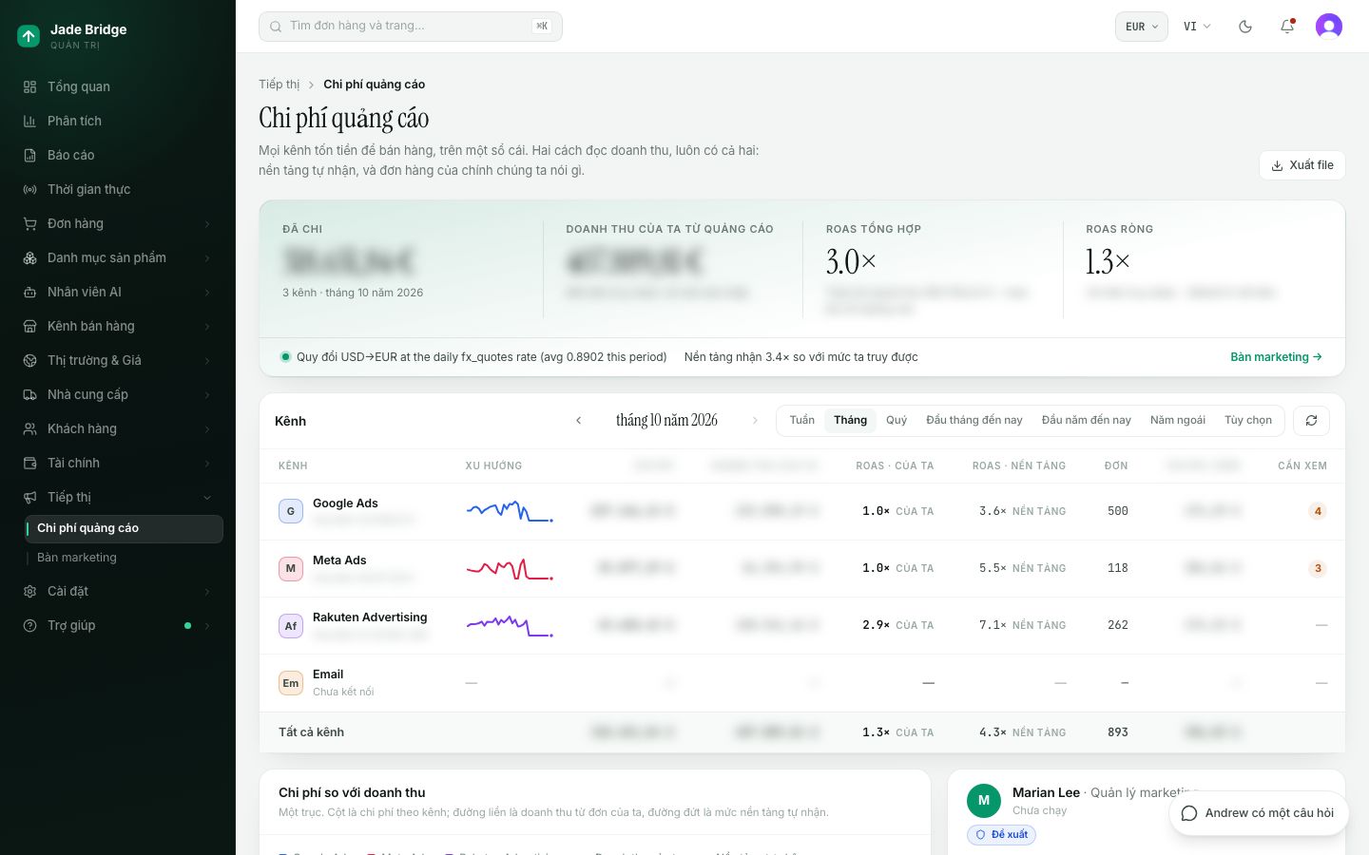Select Quý period tab

tap(897, 420)
